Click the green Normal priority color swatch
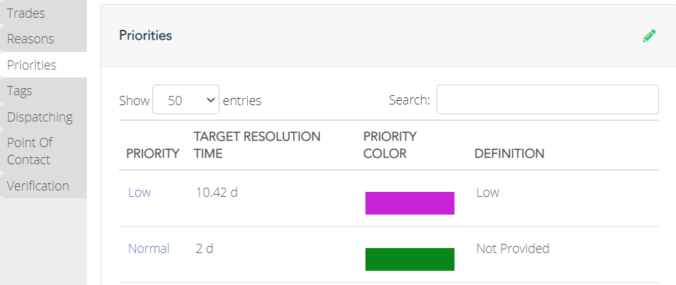This screenshot has height=285, width=676. point(410,259)
